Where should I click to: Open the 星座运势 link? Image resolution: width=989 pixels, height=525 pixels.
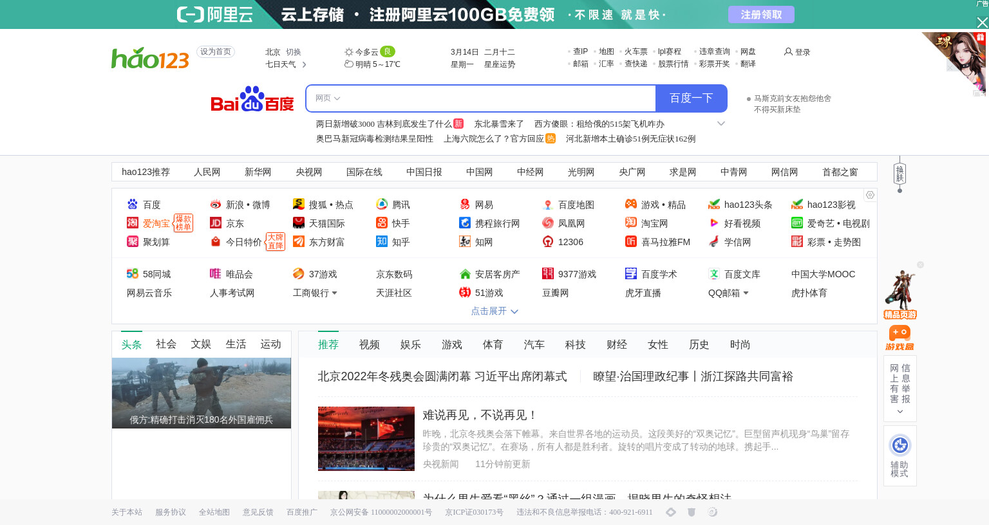click(x=500, y=64)
